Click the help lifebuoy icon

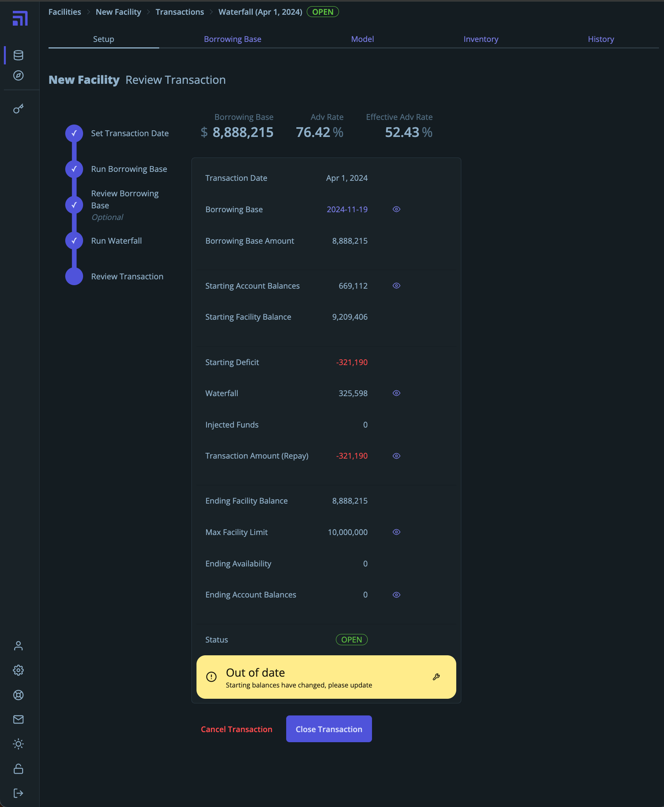18,695
